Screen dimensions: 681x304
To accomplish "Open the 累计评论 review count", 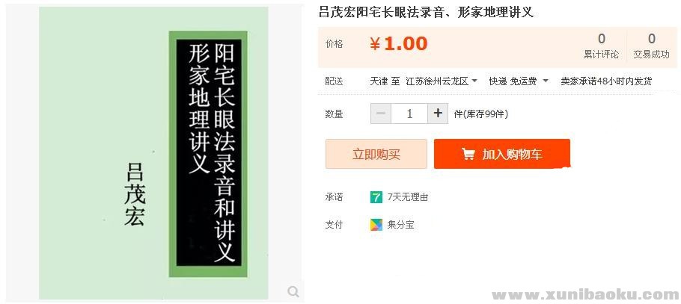I will 601,47.
